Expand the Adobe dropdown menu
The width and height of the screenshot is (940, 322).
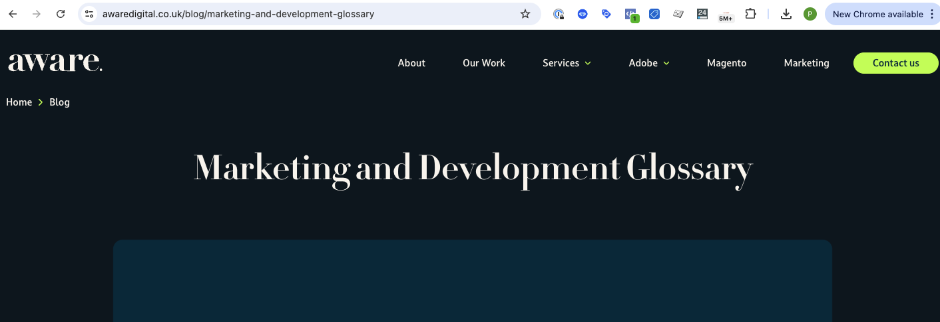[x=649, y=63]
